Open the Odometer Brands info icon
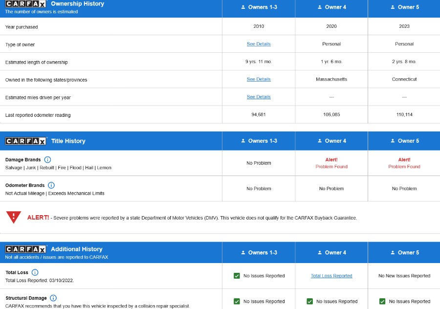This screenshot has height=309, width=440. coord(51,185)
